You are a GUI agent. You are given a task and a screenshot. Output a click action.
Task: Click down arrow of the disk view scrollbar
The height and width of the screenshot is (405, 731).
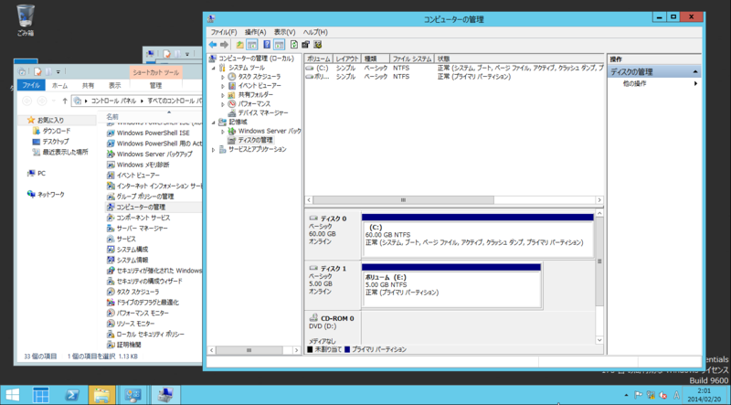click(x=599, y=340)
